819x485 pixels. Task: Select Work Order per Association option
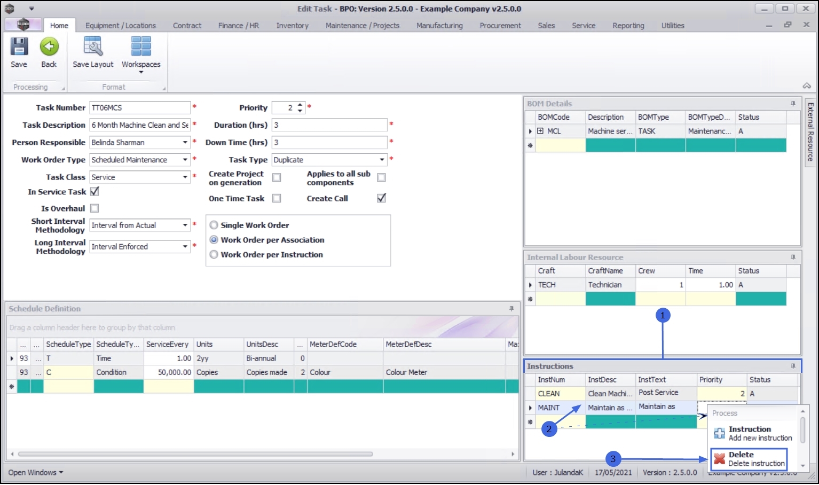click(x=214, y=240)
